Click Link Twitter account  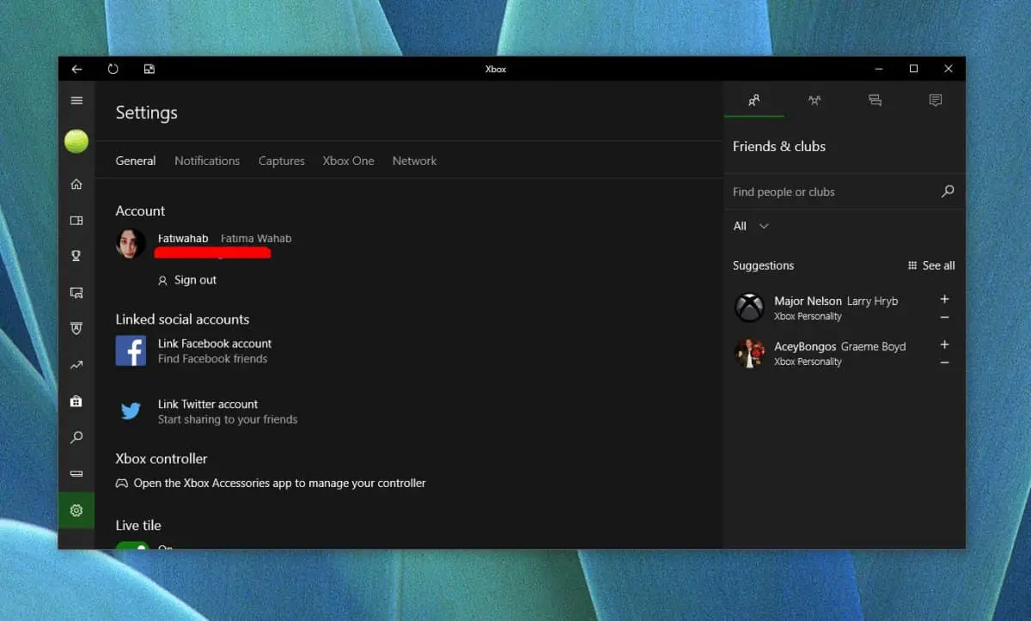(208, 405)
